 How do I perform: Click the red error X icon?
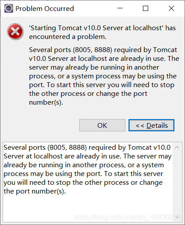(x=15, y=32)
